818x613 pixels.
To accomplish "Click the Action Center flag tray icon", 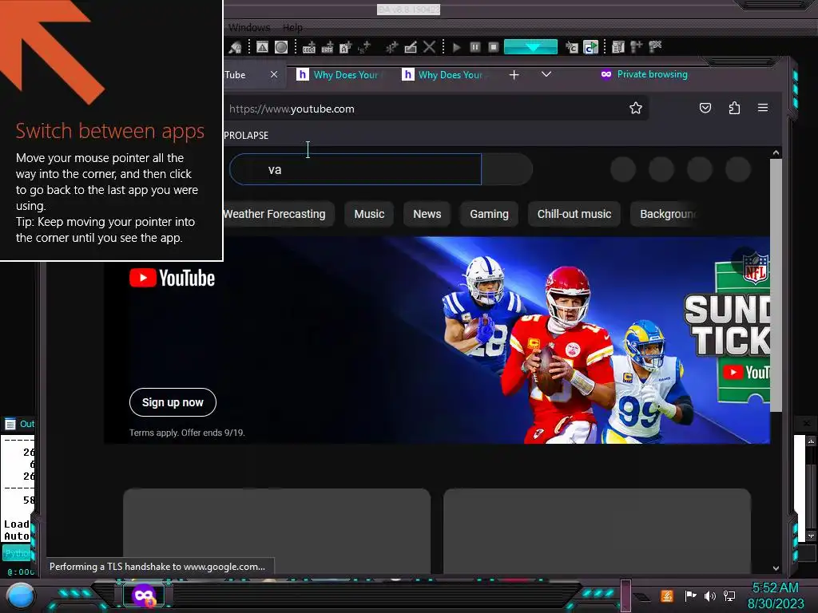I will (x=691, y=595).
